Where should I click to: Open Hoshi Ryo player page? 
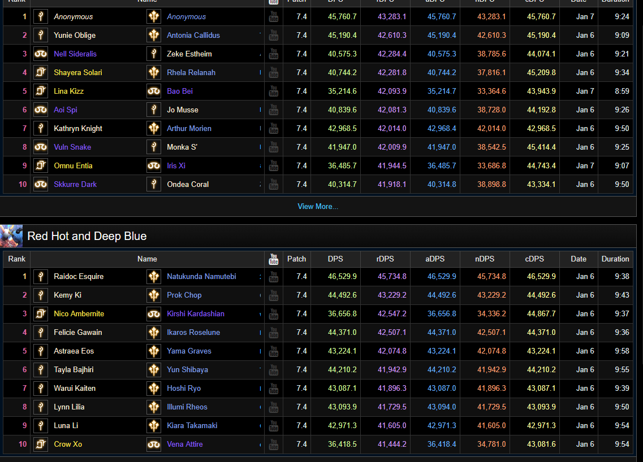pyautogui.click(x=184, y=388)
